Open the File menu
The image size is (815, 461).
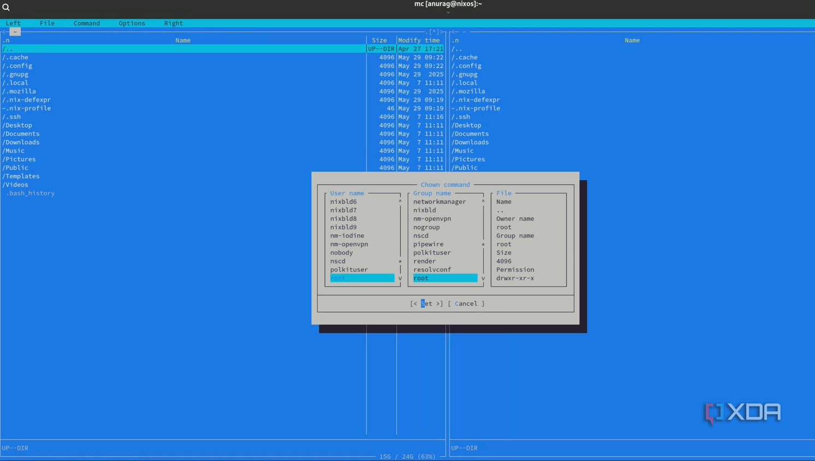point(47,23)
